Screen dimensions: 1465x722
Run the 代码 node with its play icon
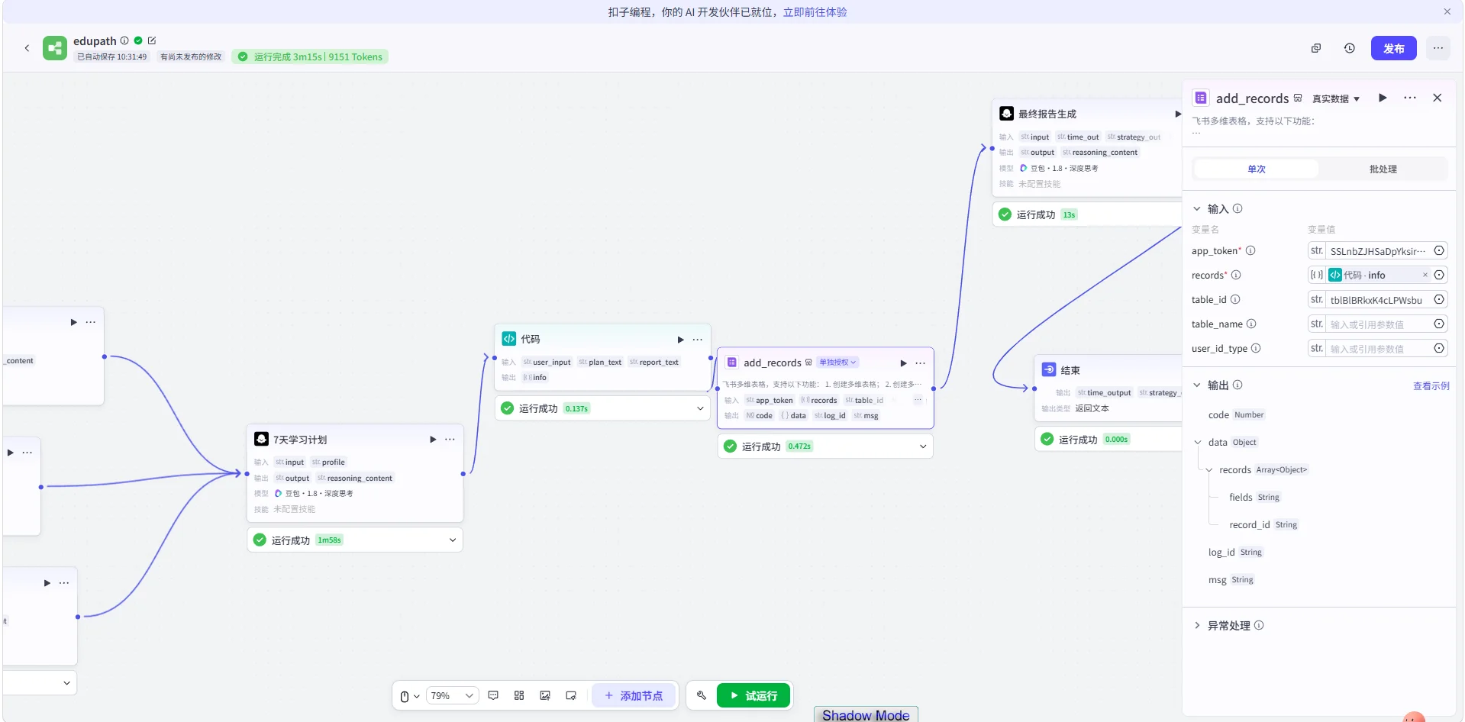(680, 340)
